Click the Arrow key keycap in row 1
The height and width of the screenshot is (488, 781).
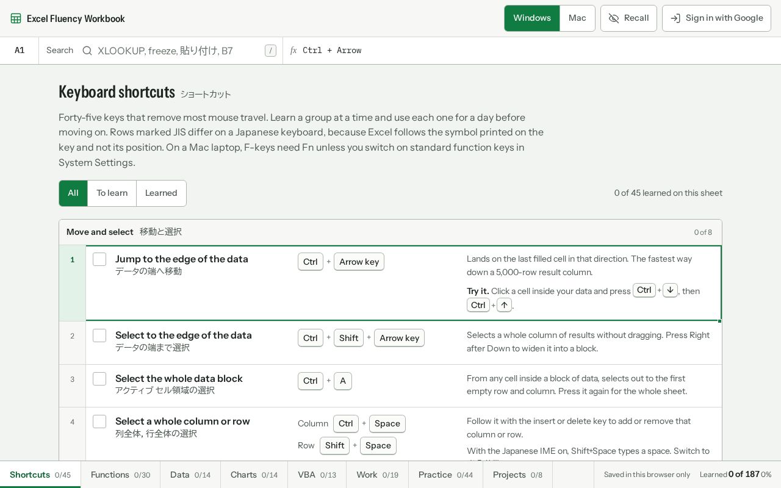[359, 262]
